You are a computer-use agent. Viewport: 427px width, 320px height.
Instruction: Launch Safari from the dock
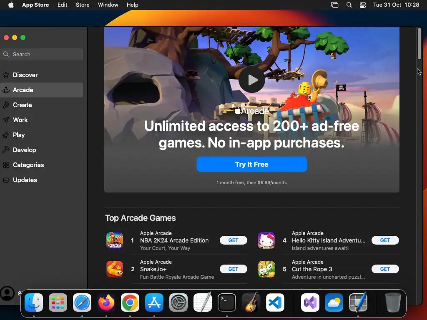82,302
